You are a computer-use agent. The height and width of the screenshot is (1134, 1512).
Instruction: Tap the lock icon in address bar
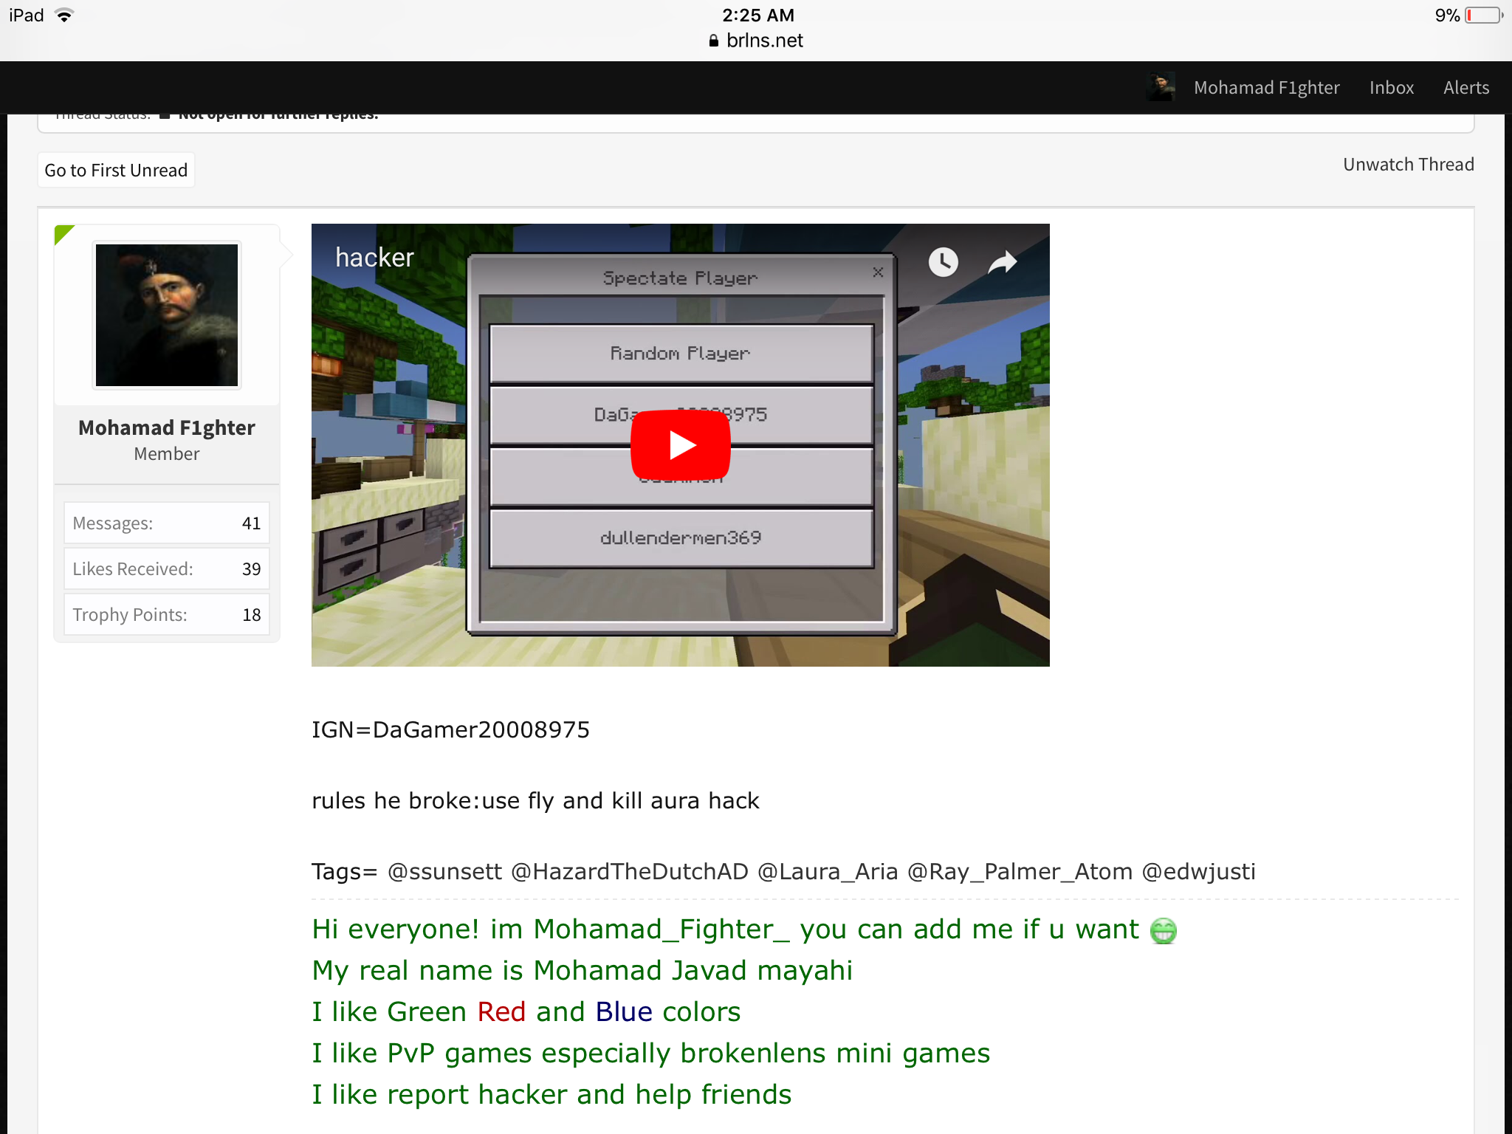pos(713,41)
